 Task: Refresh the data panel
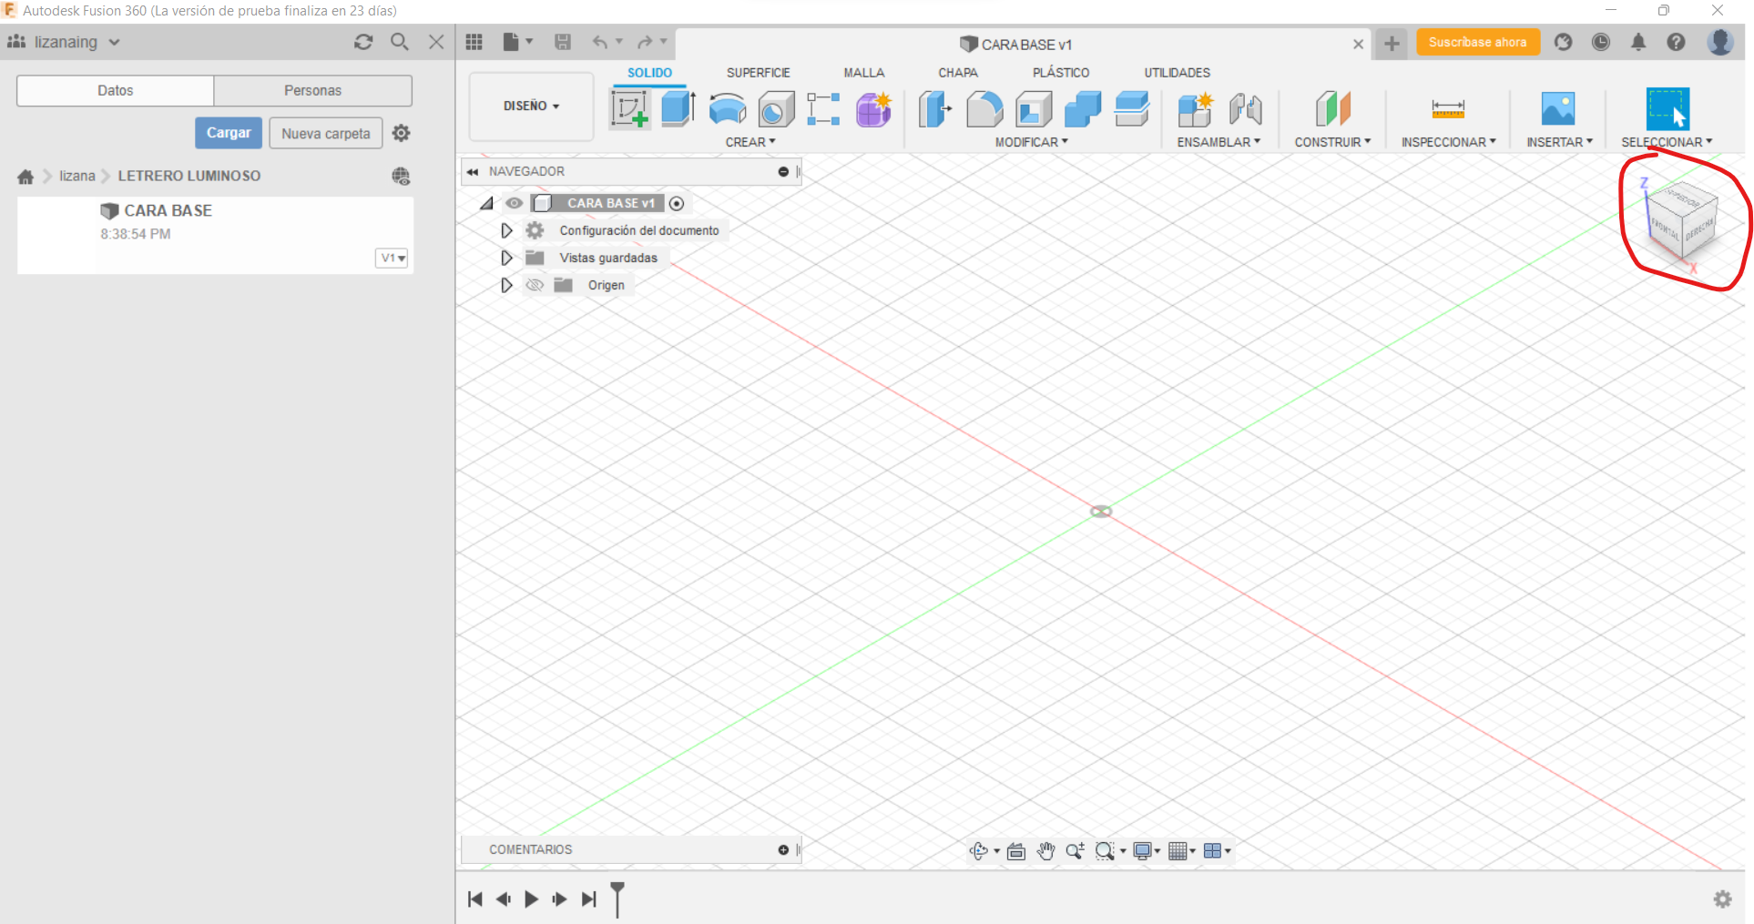[363, 42]
